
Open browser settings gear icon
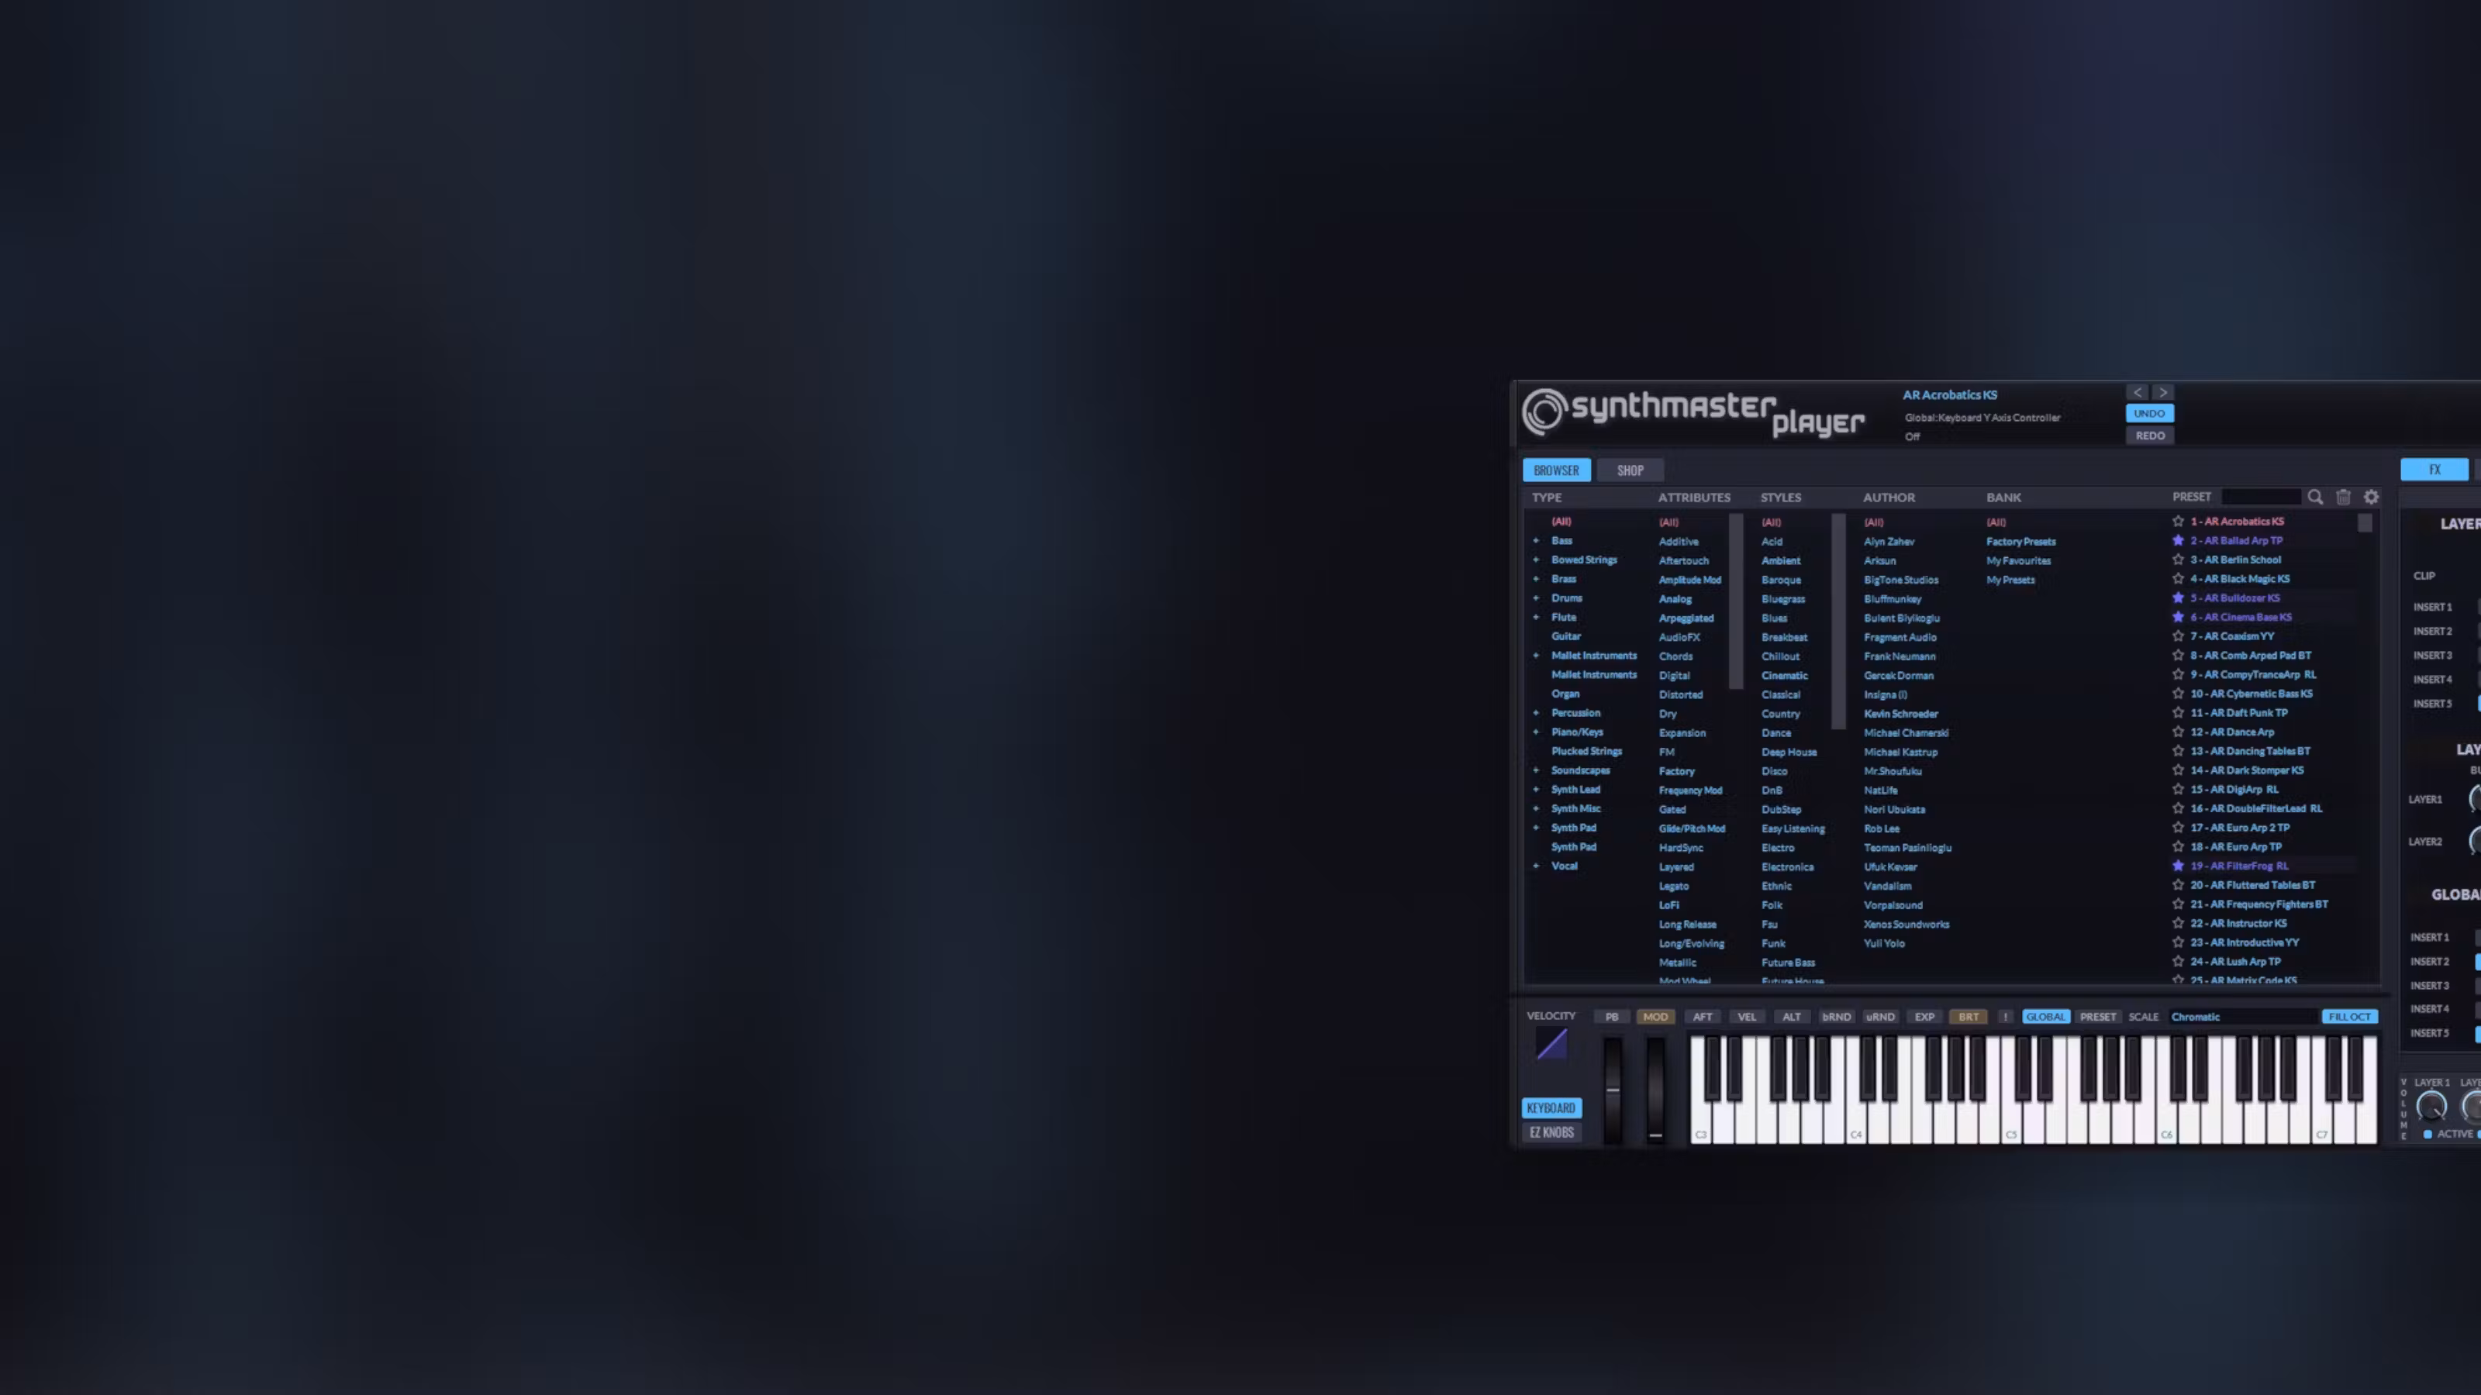[x=2371, y=497]
